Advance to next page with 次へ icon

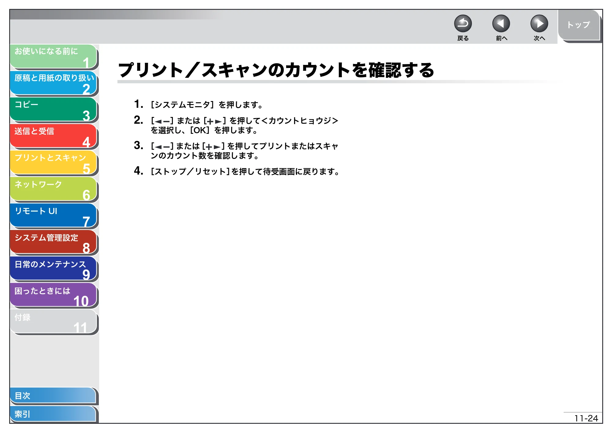coord(539,24)
